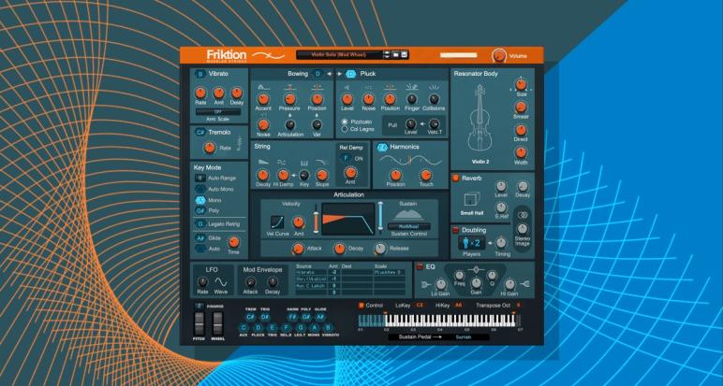
Task: Click the Tremolo C# keyswitch hexagon icon
Action: (x=200, y=132)
